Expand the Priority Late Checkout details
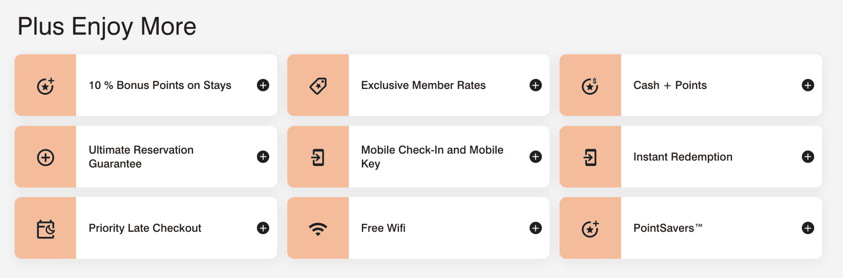Image resolution: width=843 pixels, height=278 pixels. 263,228
